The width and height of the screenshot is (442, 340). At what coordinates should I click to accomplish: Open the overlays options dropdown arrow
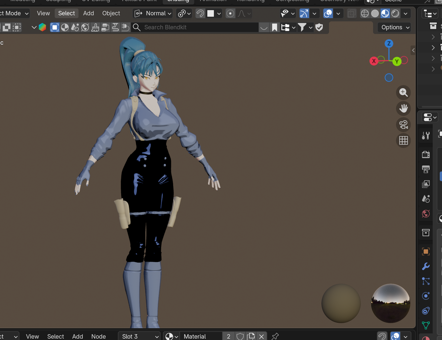coord(338,13)
